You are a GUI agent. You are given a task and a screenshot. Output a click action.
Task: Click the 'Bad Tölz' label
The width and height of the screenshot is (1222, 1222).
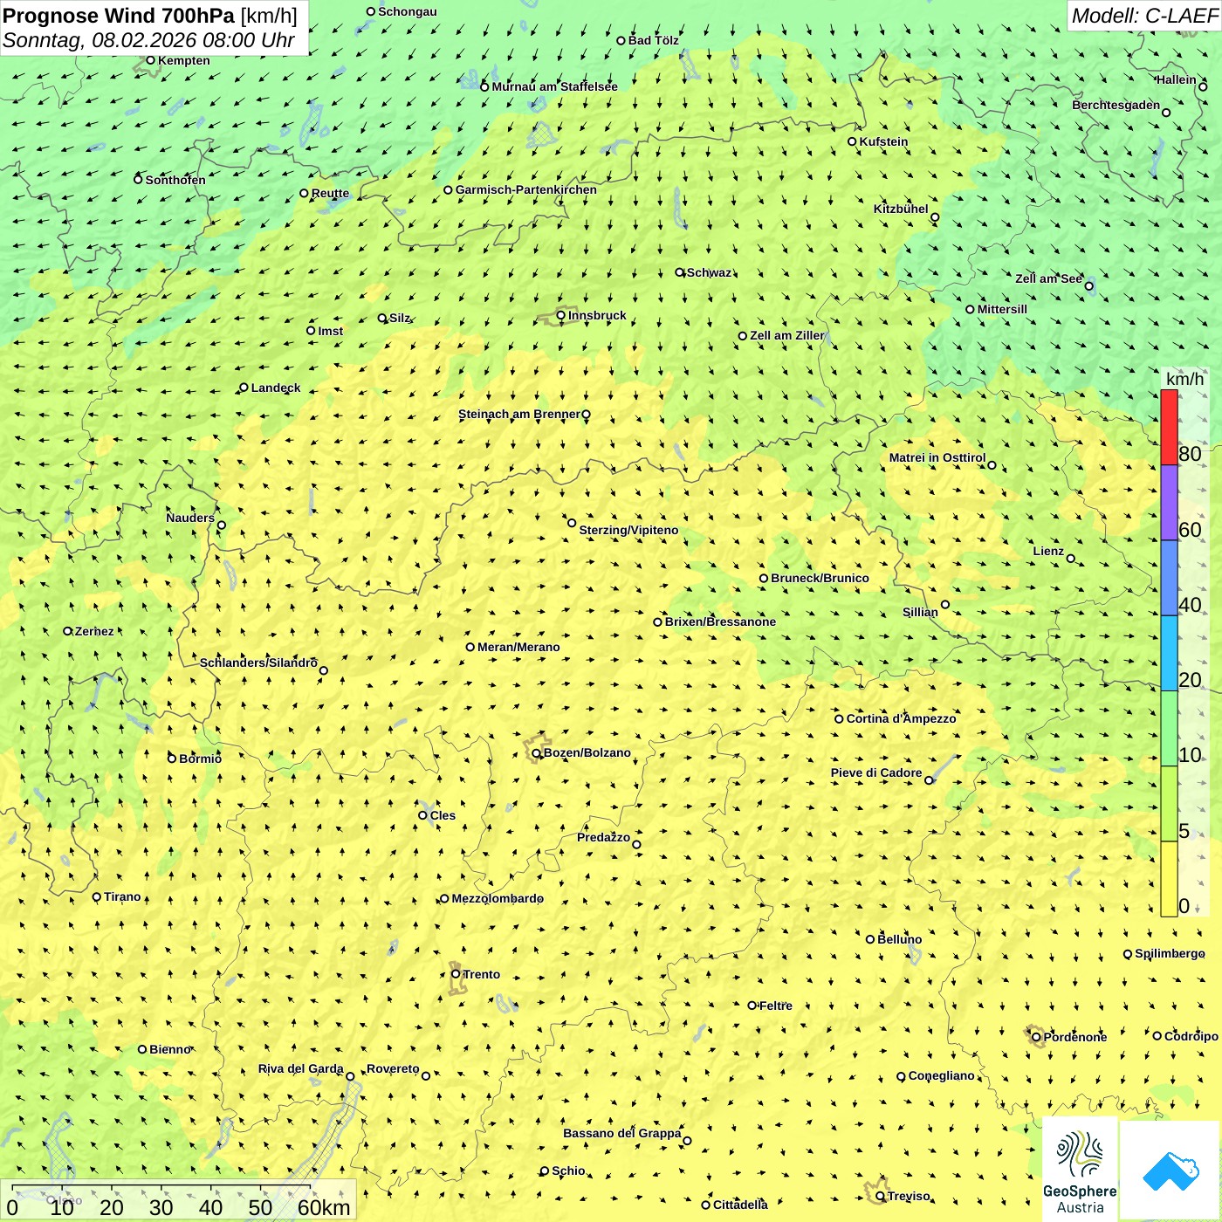point(654,40)
